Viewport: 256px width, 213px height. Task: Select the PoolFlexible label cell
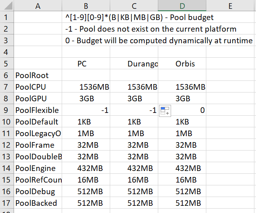pos(38,110)
